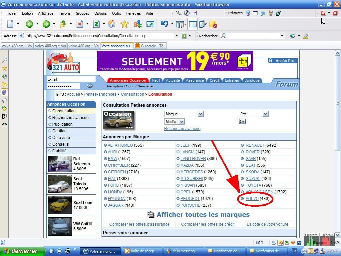This screenshot has height=256, width=341.
Task: Click the green Go arrow beside address bar
Action: point(184,36)
